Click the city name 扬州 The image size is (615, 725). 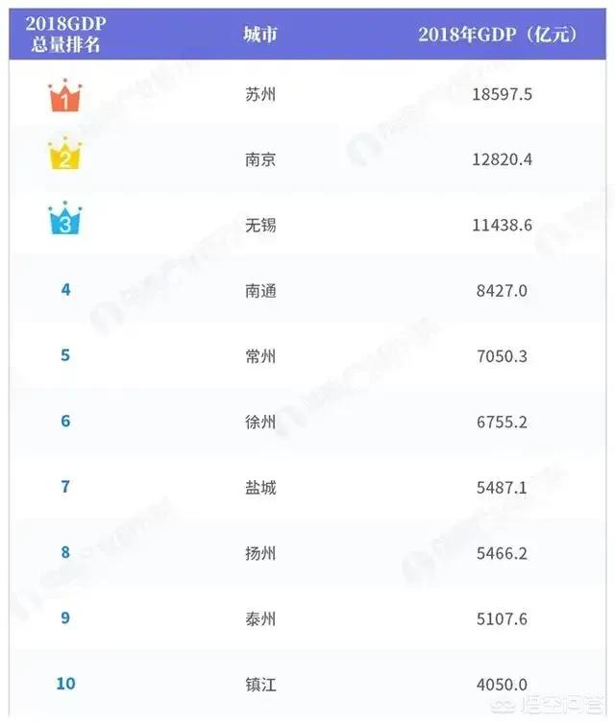260,553
